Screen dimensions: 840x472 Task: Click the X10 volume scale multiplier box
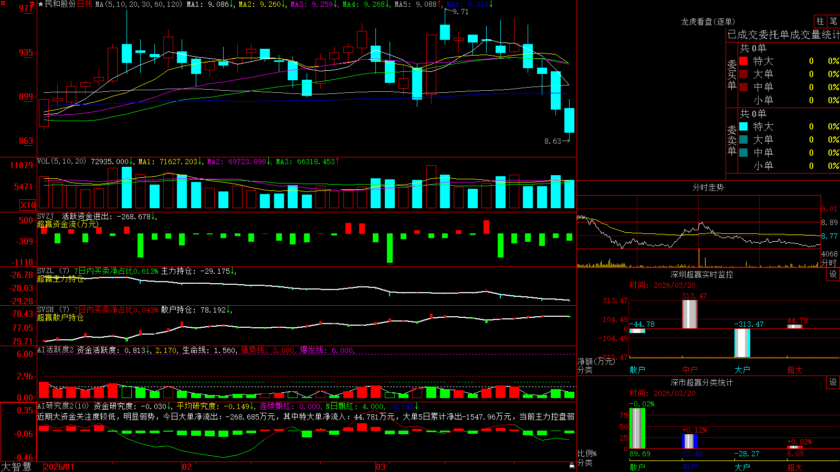click(28, 205)
